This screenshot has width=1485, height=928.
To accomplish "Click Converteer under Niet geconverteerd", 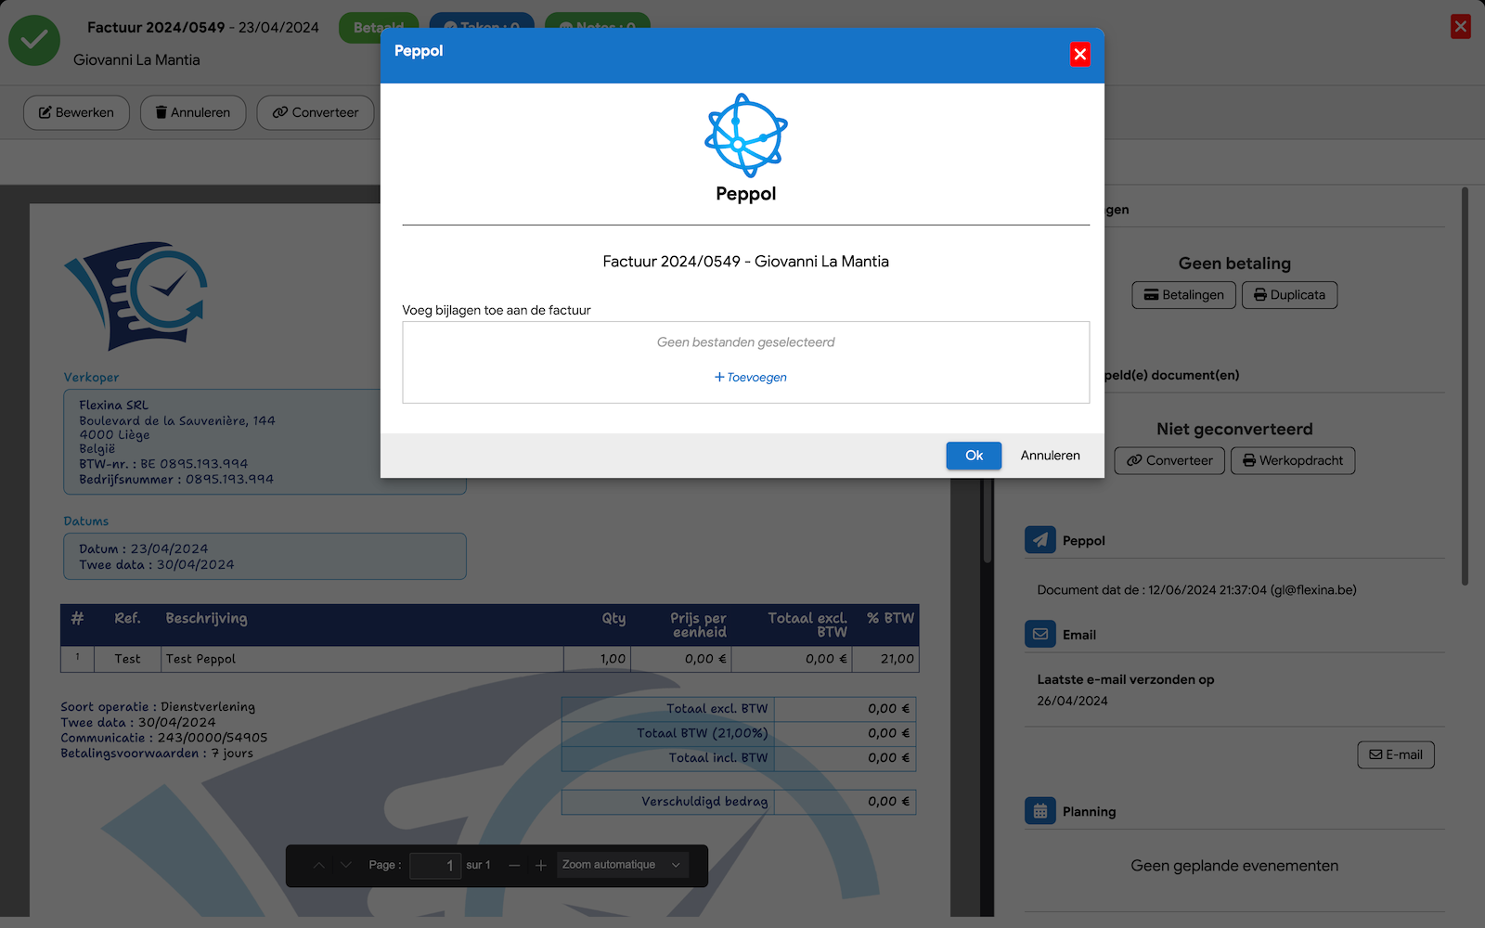I will coord(1169,460).
